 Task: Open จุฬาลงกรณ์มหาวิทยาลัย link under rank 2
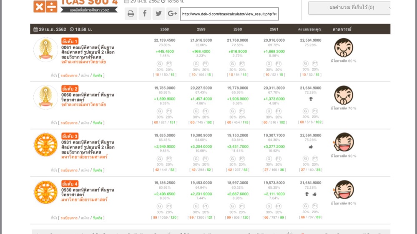point(84,105)
